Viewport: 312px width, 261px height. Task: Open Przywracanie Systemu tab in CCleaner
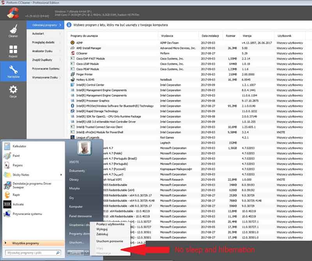pyautogui.click(x=45, y=69)
